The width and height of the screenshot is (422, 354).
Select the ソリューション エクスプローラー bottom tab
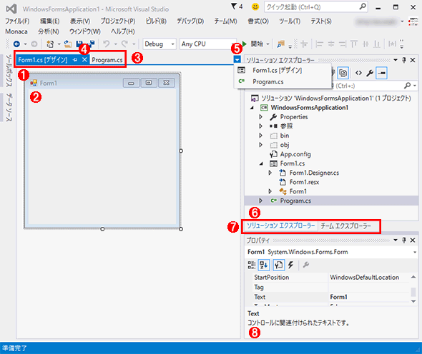pyautogui.click(x=280, y=226)
